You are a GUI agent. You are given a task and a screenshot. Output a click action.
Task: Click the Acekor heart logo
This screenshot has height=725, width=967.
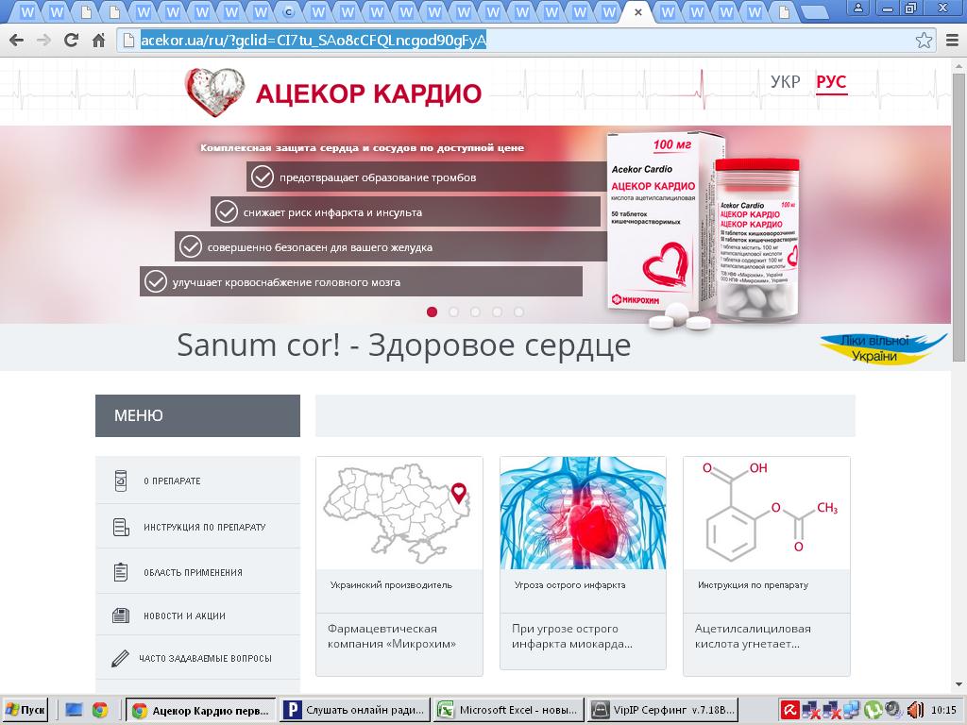coord(214,92)
